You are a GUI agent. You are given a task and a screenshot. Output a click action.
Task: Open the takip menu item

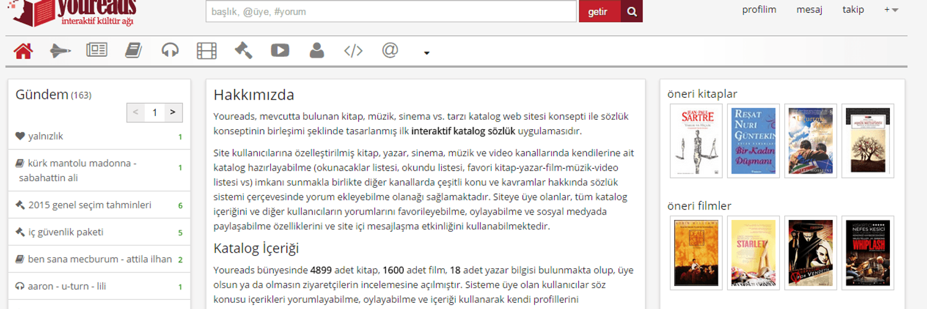pos(853,9)
